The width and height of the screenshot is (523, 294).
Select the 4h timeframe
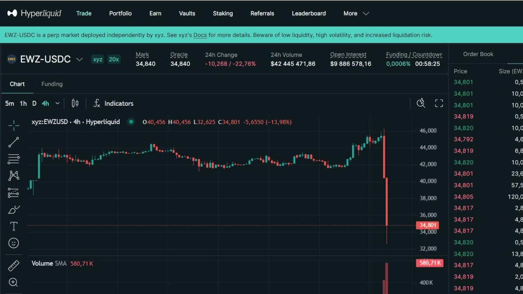click(45, 104)
